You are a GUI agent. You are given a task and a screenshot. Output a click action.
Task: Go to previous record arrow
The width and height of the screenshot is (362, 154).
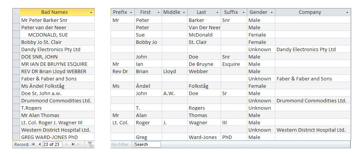coord(39,144)
